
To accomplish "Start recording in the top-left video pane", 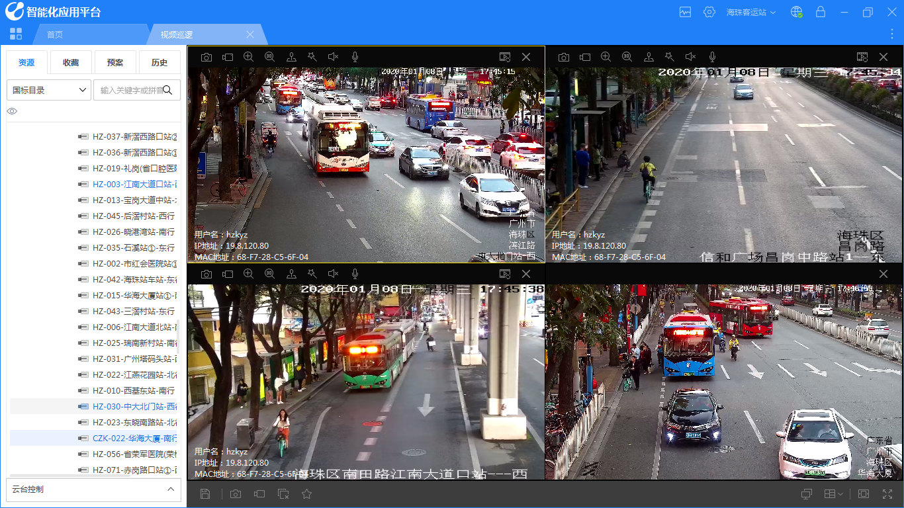I will [x=228, y=57].
